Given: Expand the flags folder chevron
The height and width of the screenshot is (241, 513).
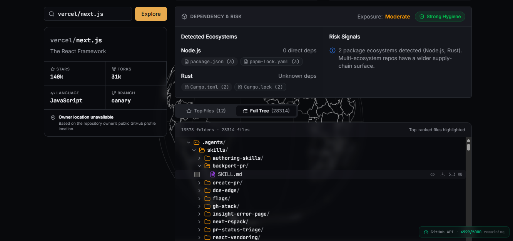Looking at the screenshot, I should pos(199,199).
